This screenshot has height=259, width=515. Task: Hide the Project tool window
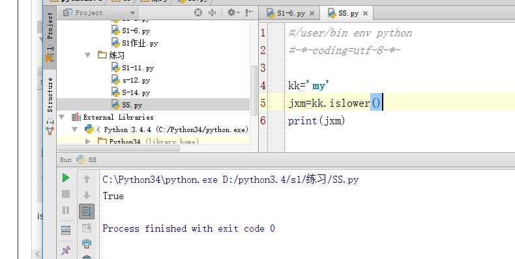(x=250, y=13)
